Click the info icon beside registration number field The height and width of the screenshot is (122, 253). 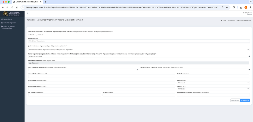[137, 69]
